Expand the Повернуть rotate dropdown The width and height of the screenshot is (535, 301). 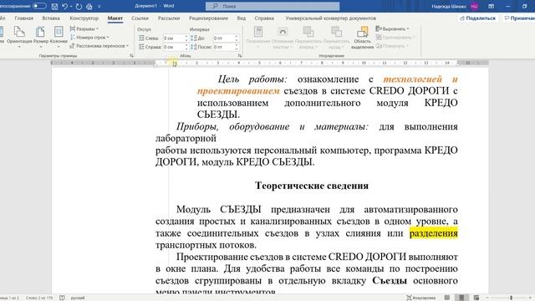click(392, 46)
